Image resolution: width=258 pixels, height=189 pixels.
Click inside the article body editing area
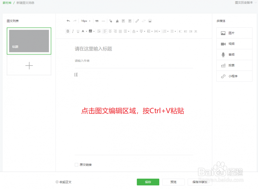click(x=134, y=112)
